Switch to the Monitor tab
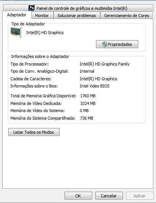This screenshot has width=156, height=203. [x=42, y=16]
